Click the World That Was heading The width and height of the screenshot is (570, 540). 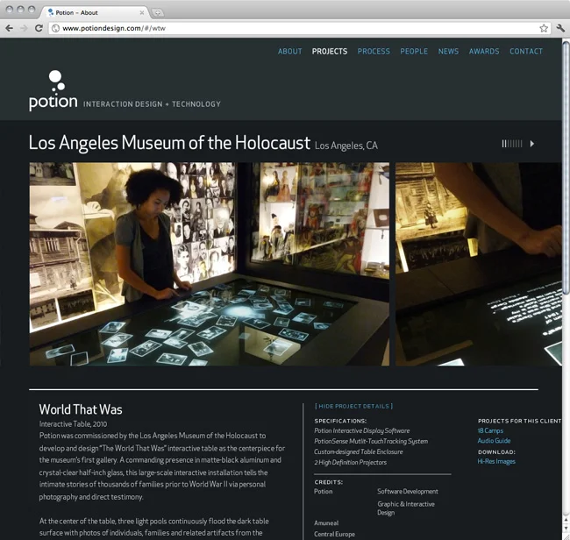coord(81,409)
